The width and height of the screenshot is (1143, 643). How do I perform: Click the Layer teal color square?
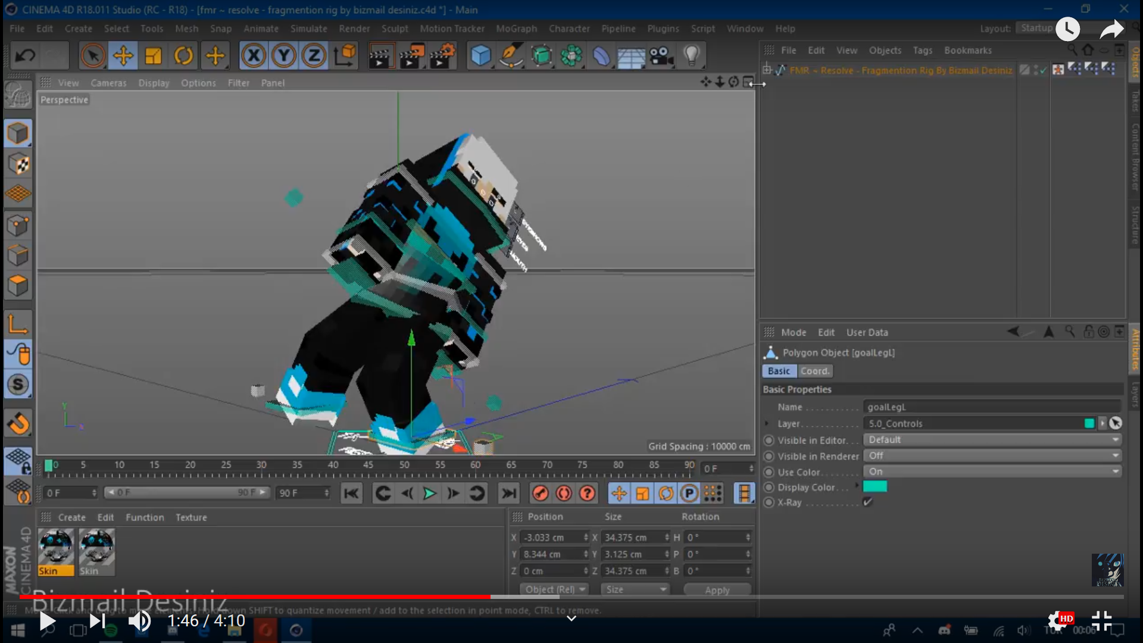[x=1089, y=423]
